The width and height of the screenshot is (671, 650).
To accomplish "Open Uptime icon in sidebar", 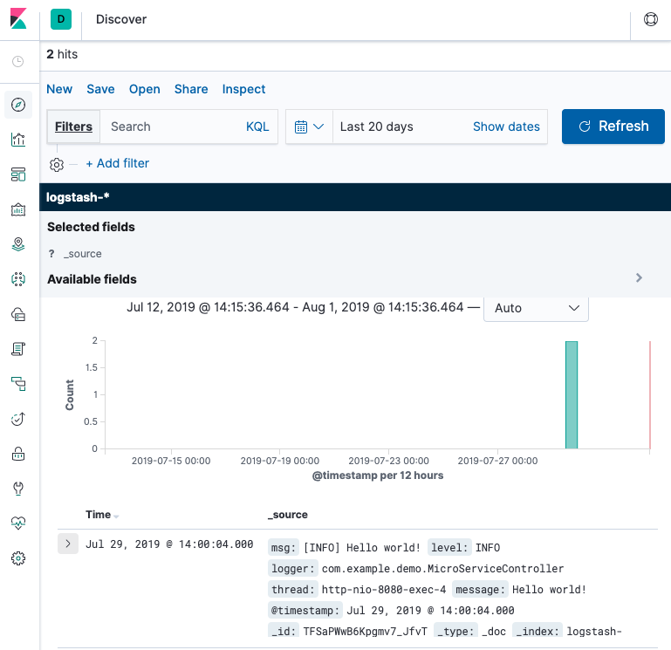I will (18, 419).
